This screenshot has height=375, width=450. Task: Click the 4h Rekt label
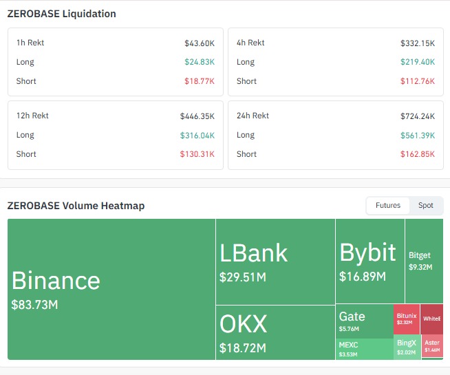point(250,43)
